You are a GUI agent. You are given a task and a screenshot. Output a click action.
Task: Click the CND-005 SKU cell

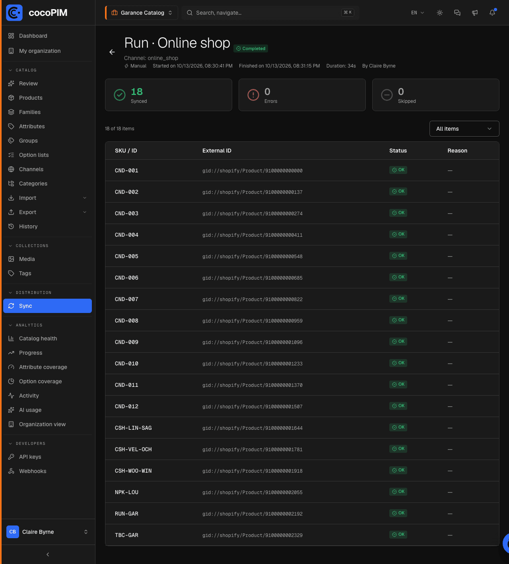tap(127, 256)
